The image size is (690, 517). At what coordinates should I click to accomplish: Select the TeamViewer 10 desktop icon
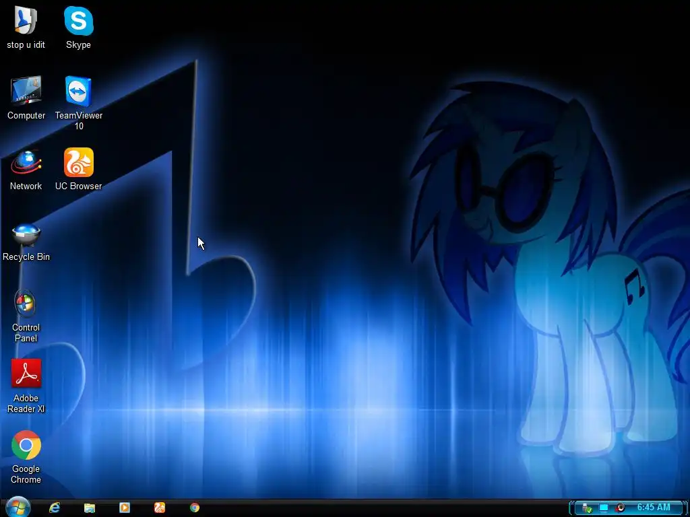[x=78, y=103]
